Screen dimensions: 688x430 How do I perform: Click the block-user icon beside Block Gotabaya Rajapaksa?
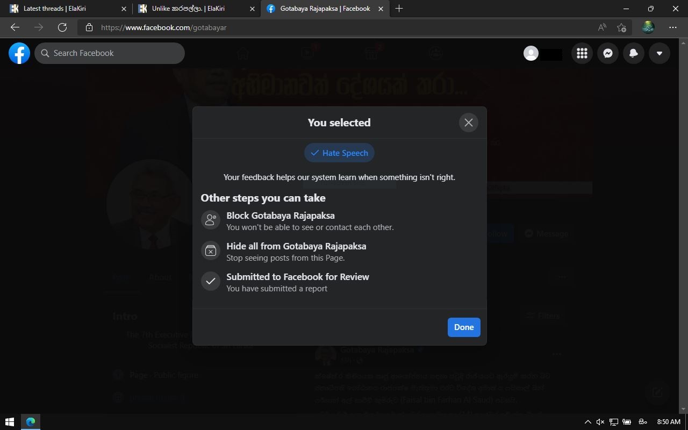point(211,220)
